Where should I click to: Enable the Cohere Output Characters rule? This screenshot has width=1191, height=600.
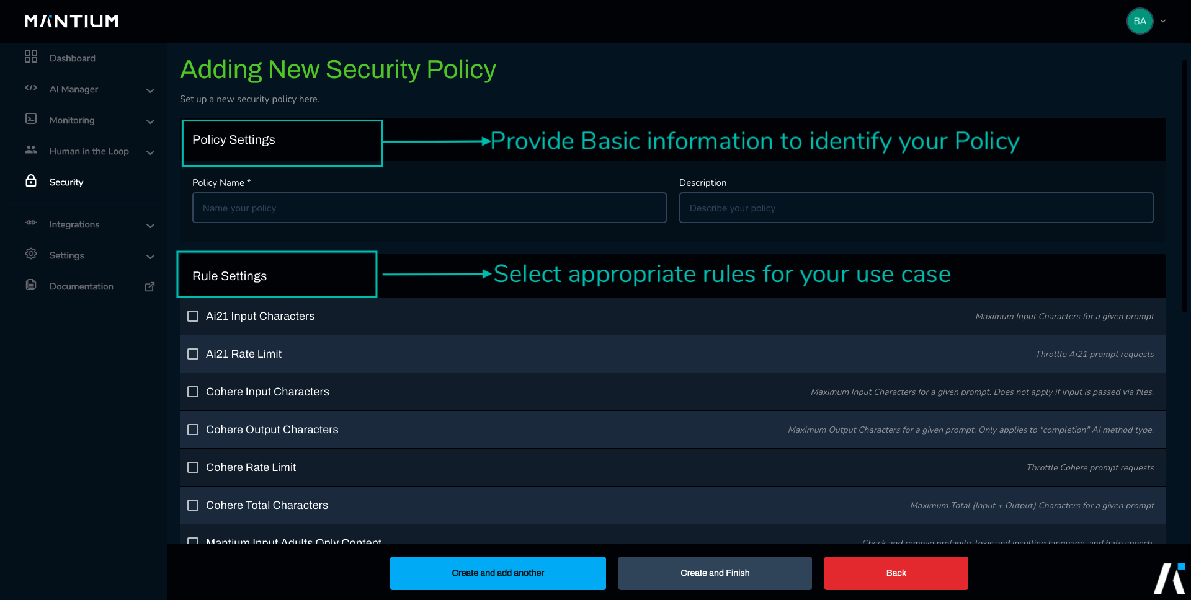[x=193, y=430]
